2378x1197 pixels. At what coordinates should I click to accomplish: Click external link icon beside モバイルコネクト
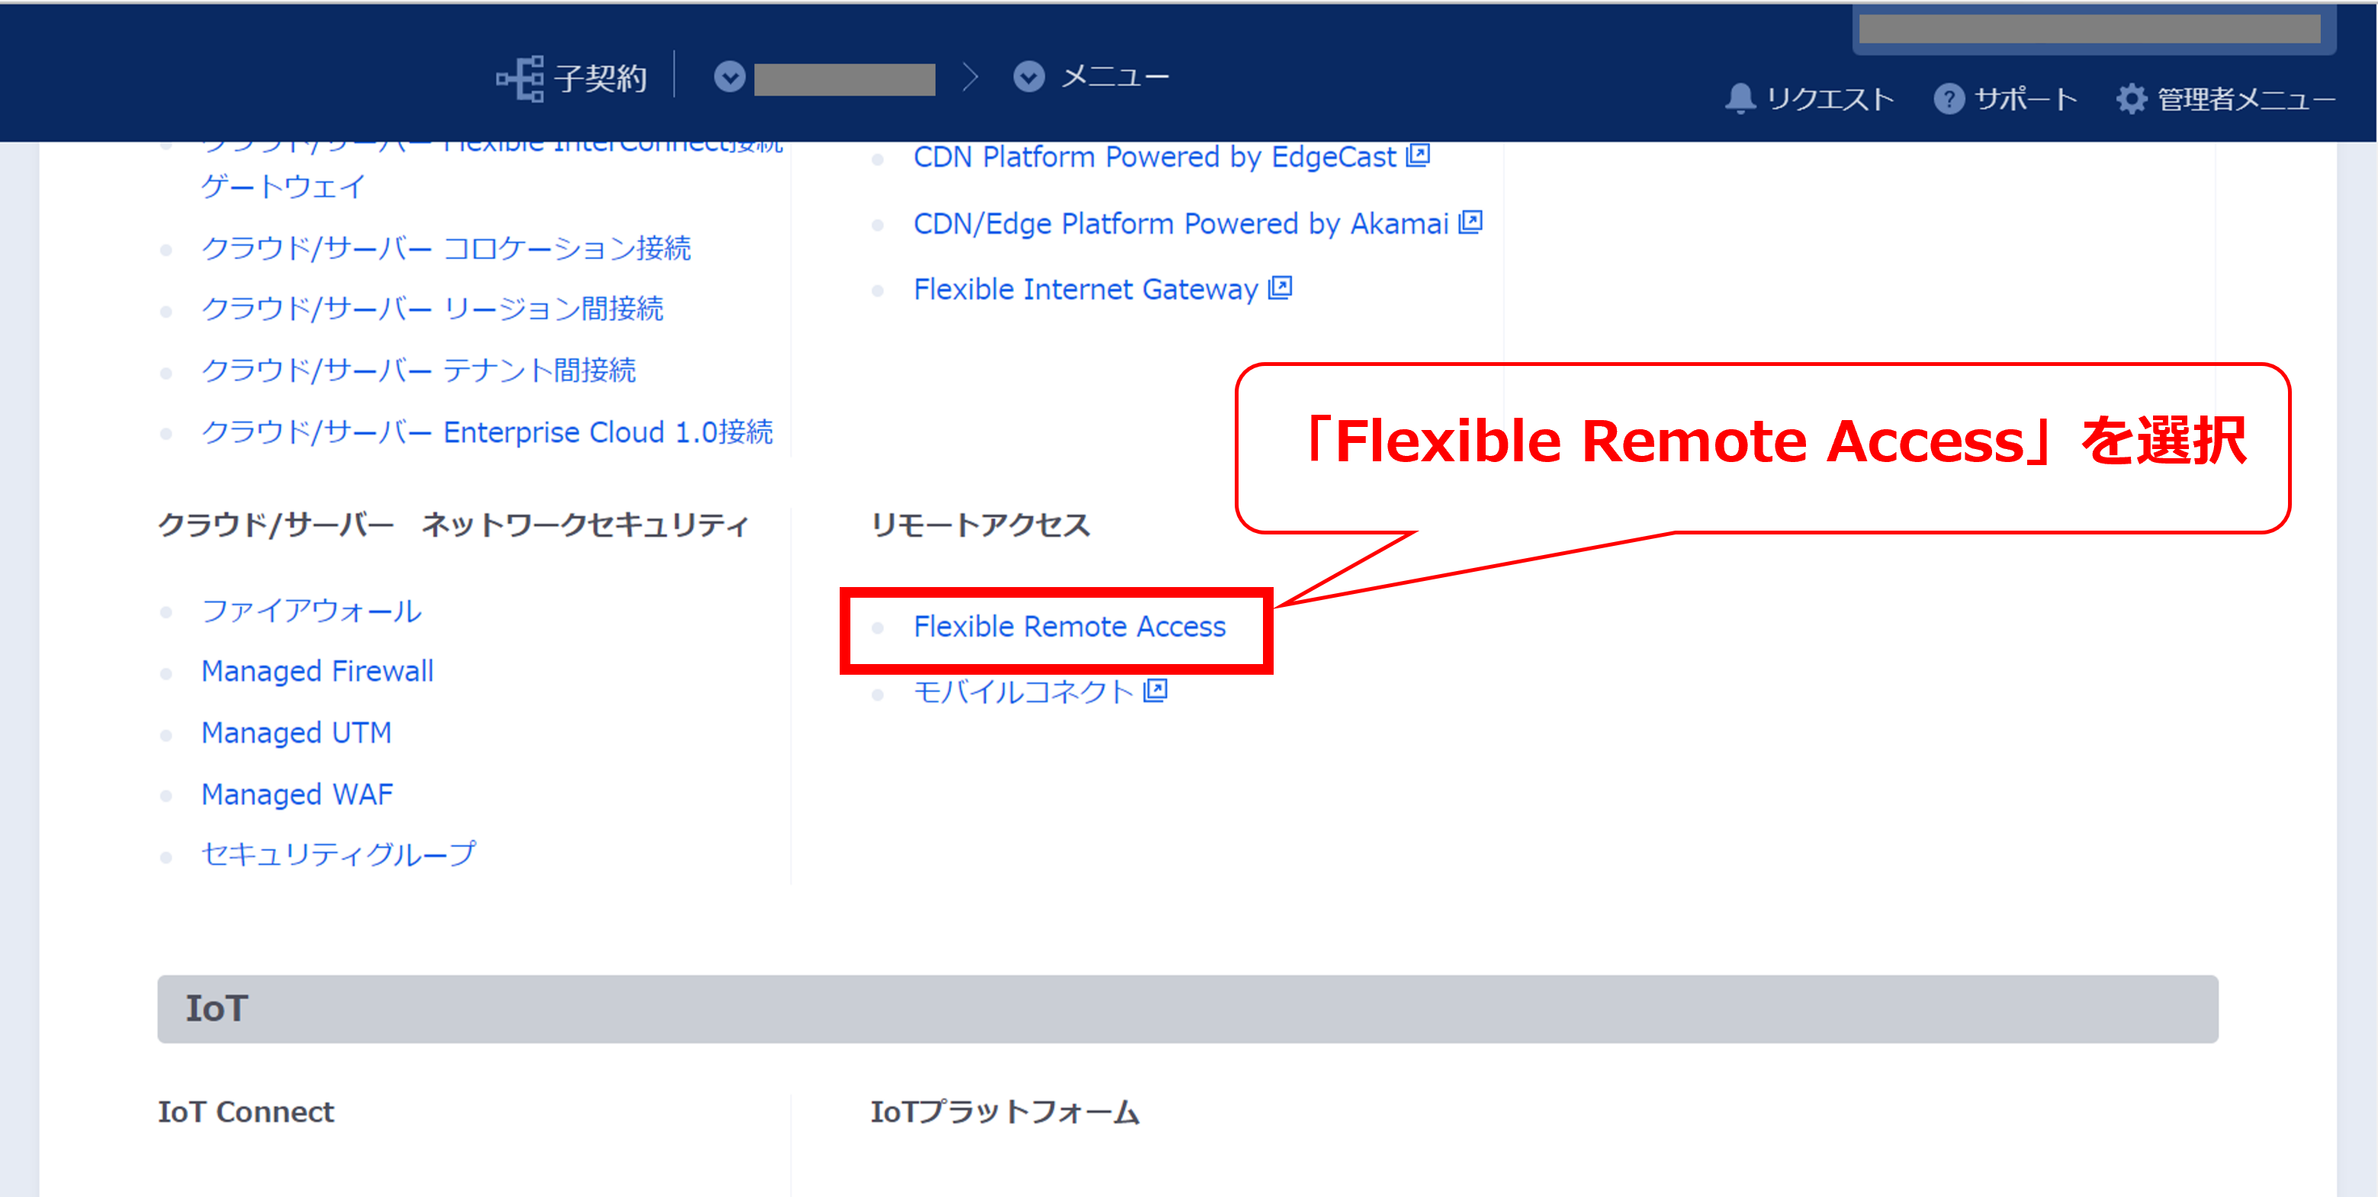[x=1155, y=690]
